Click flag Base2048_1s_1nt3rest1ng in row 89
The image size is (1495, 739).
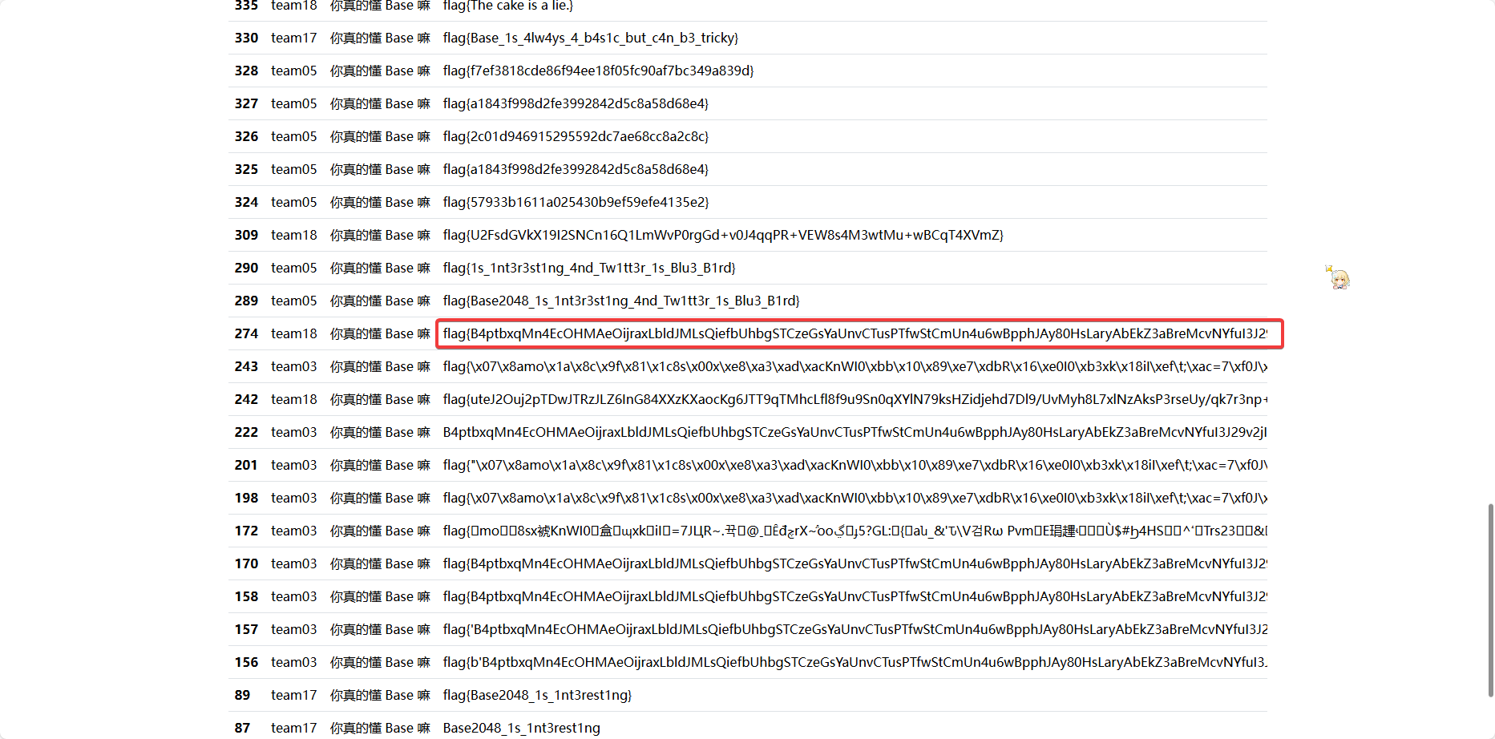pos(537,695)
